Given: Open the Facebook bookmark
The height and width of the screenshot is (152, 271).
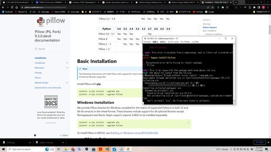Looking at the screenshot, I should [7, 12].
